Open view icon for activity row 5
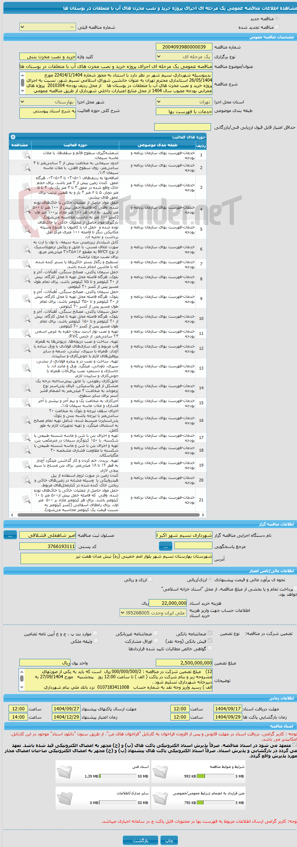The image size is (297, 847). (x=26, y=229)
